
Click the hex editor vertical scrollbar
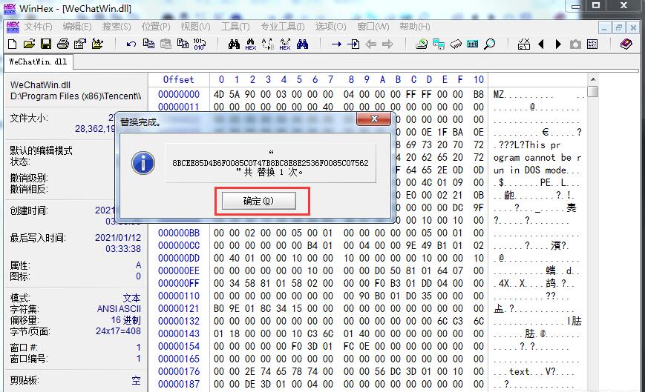[592, 222]
